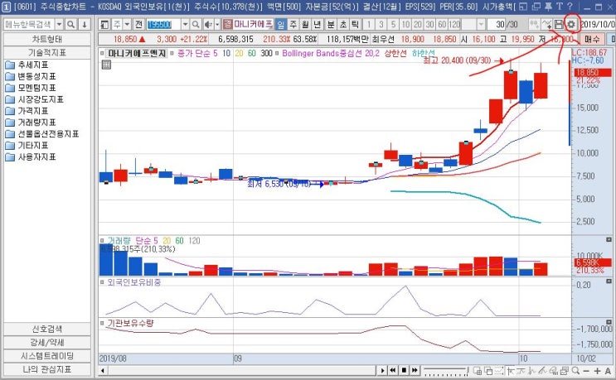Click the 마니커에프 stock name button
The width and height of the screenshot is (616, 380).
coord(253,25)
